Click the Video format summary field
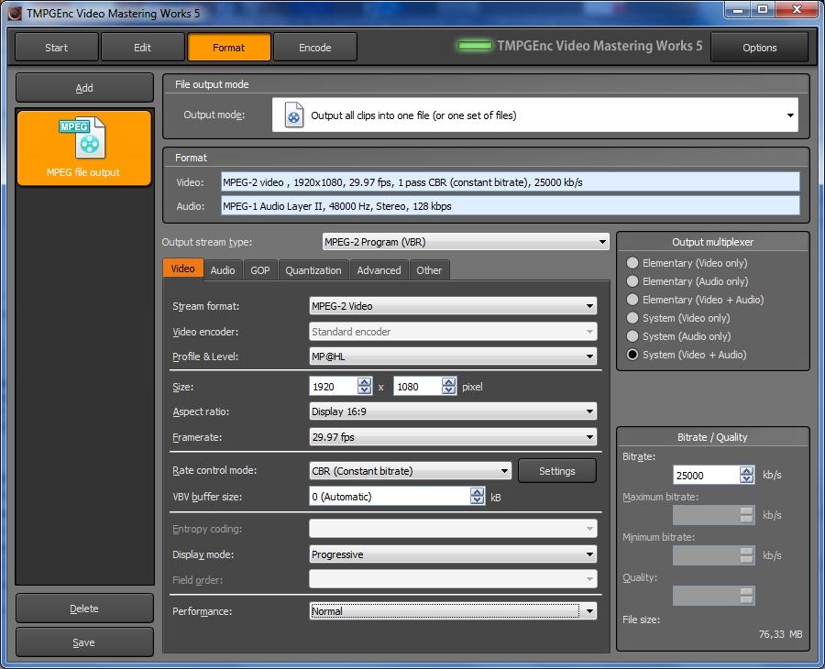Screen dimensions: 825x669 tap(511, 182)
